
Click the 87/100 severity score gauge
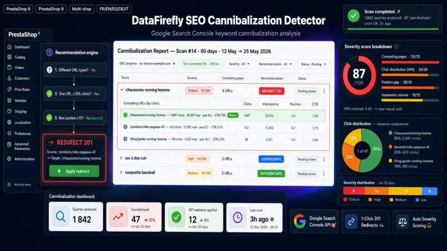[359, 76]
